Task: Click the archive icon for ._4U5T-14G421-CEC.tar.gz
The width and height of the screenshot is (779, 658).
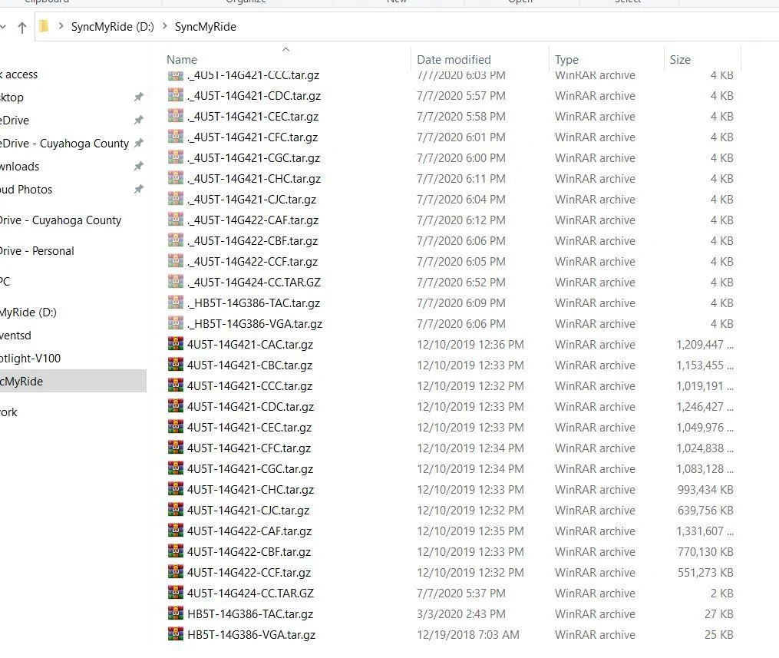Action: point(176,116)
